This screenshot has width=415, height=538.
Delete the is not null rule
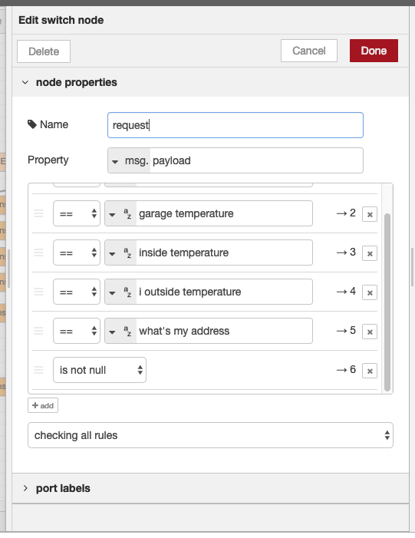coord(370,371)
